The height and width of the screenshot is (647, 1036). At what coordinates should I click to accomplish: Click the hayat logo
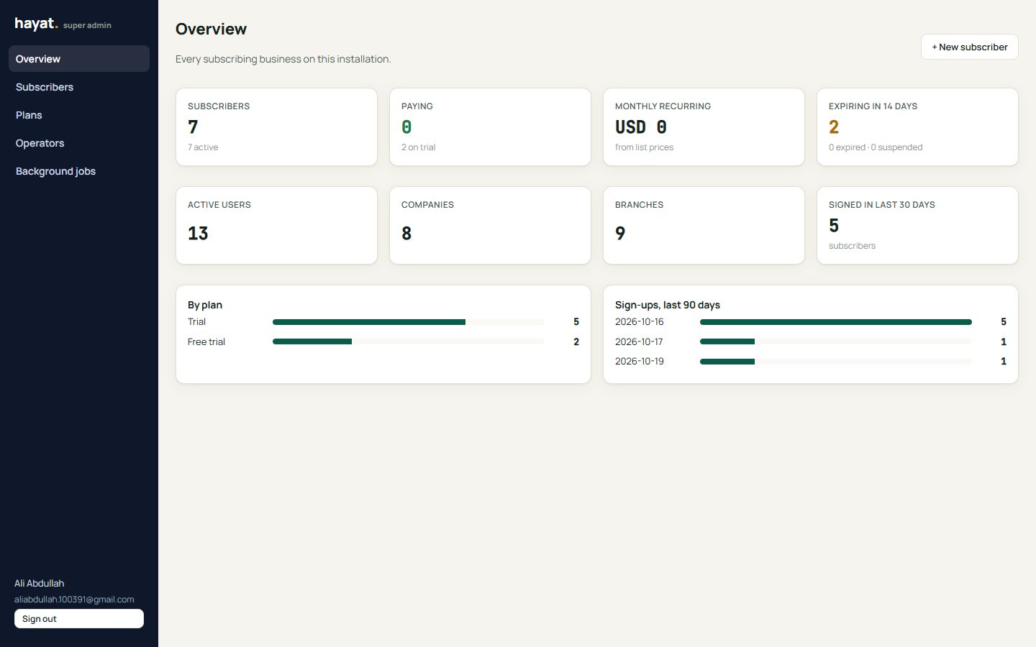(x=36, y=24)
